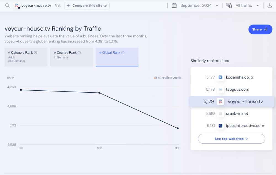Open the September 2024 date dropdown
276x175 pixels.
(x=199, y=6)
